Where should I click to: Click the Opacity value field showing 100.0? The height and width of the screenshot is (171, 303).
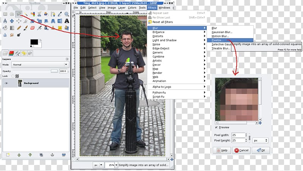pyautogui.click(x=63, y=71)
